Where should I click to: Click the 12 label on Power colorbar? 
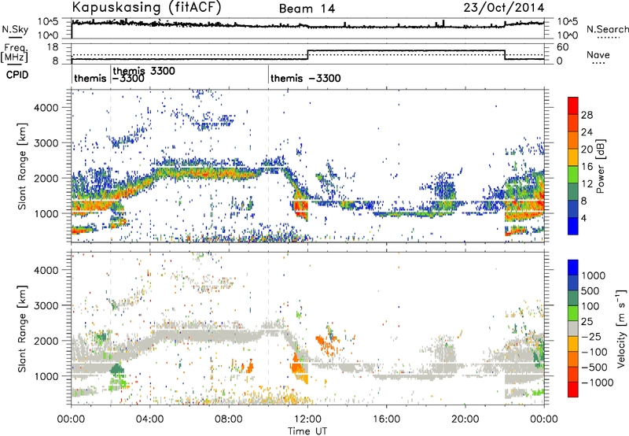point(587,184)
